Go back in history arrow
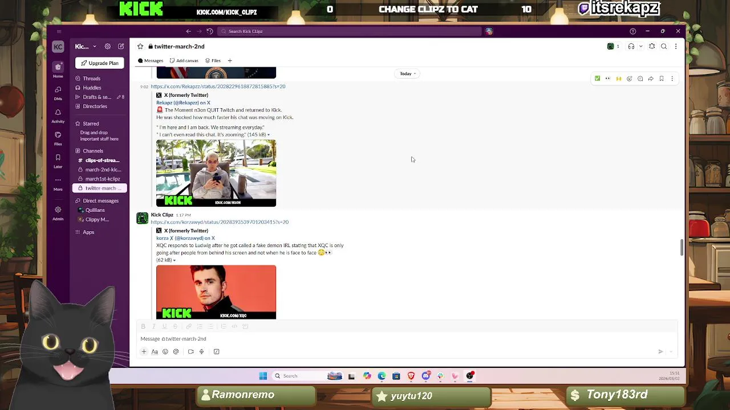Screen dimensions: 730x410 coord(188,31)
